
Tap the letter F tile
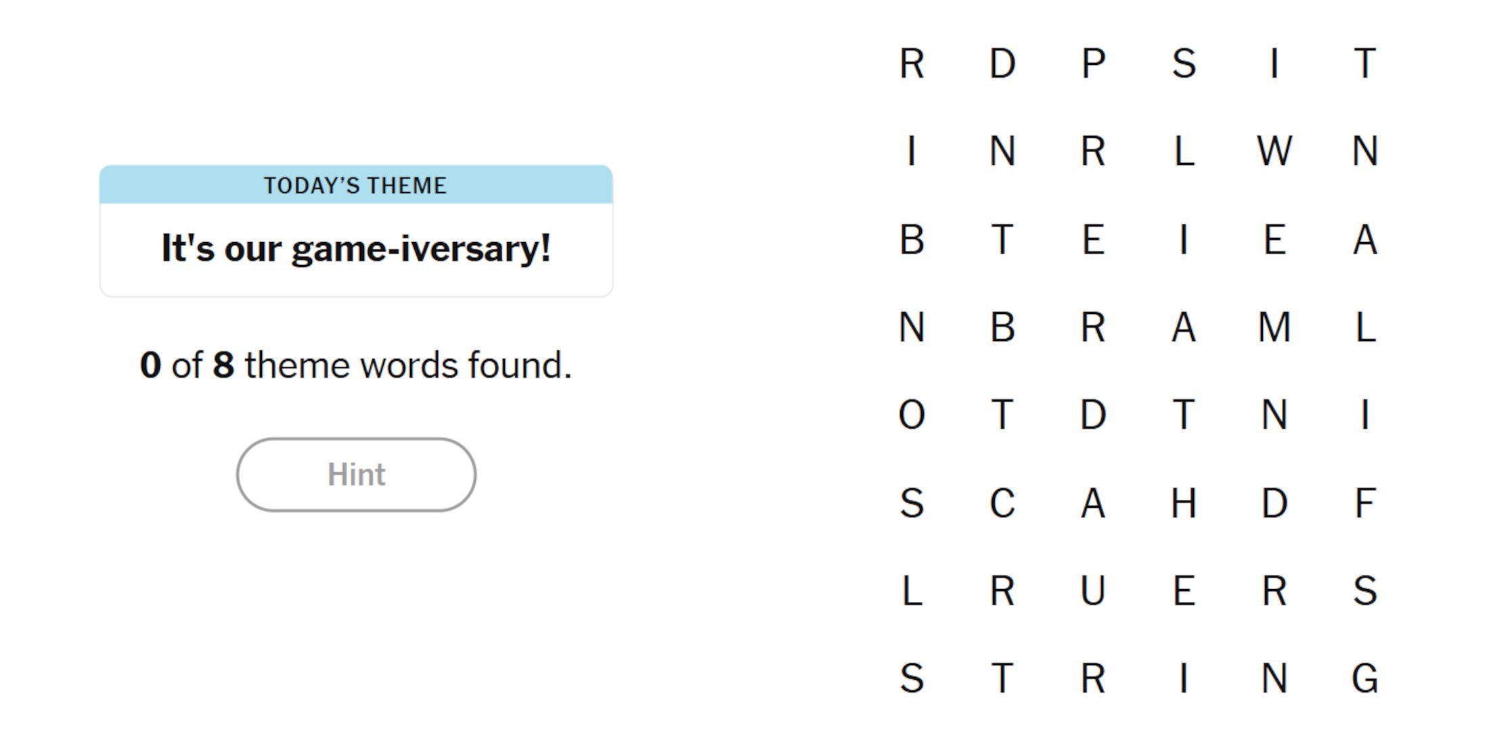tap(1365, 503)
